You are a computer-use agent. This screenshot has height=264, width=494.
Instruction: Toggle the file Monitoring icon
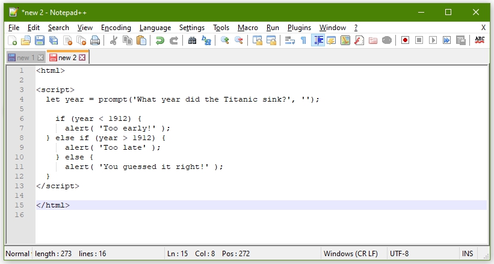tap(387, 40)
